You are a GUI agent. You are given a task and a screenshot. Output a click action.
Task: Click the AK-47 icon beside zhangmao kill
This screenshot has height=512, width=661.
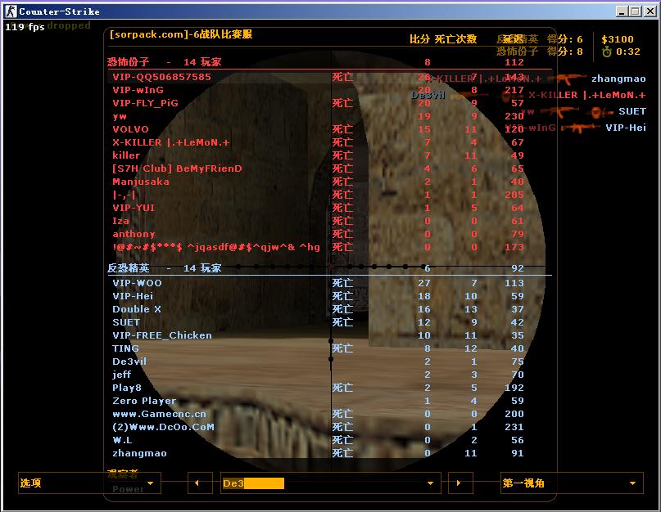tap(565, 79)
